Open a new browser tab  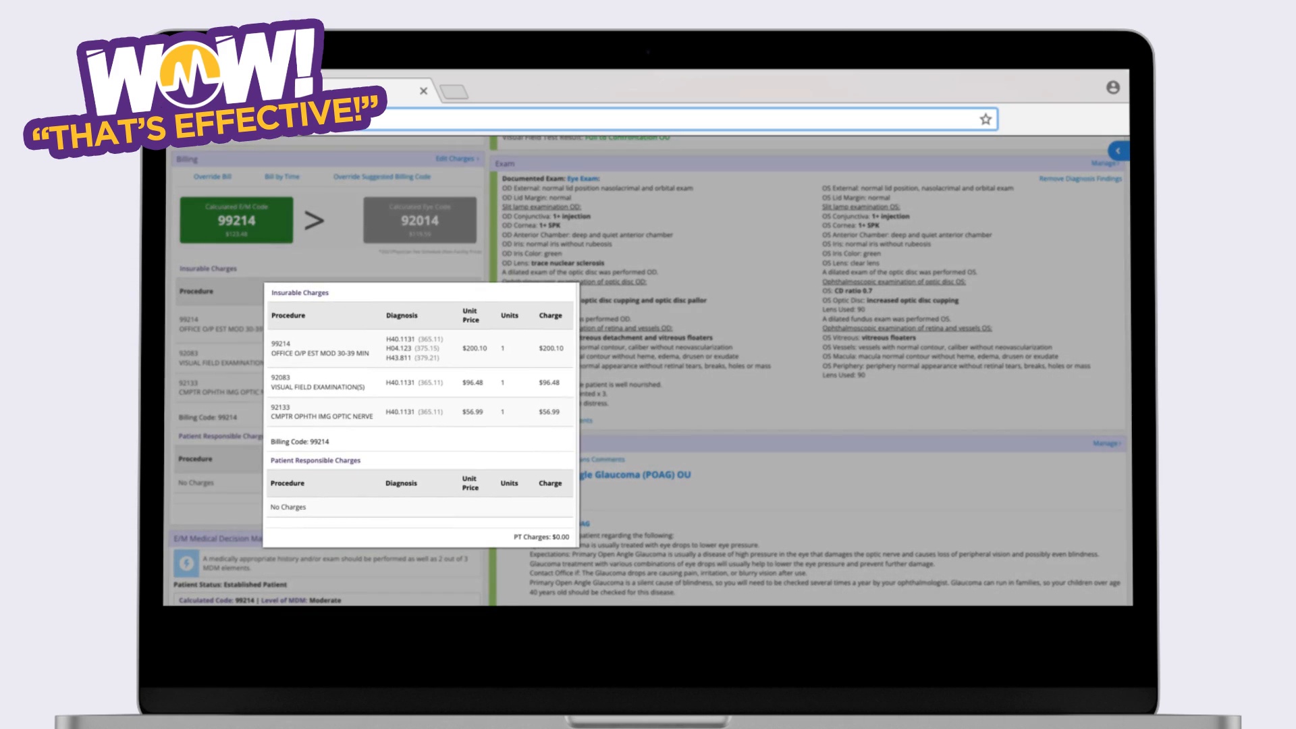(x=455, y=92)
